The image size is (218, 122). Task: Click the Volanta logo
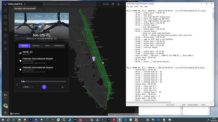click(x=13, y=4)
